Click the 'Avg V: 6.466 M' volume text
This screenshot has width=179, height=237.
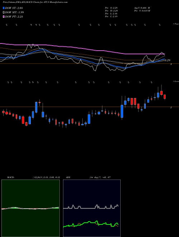coord(142,8)
